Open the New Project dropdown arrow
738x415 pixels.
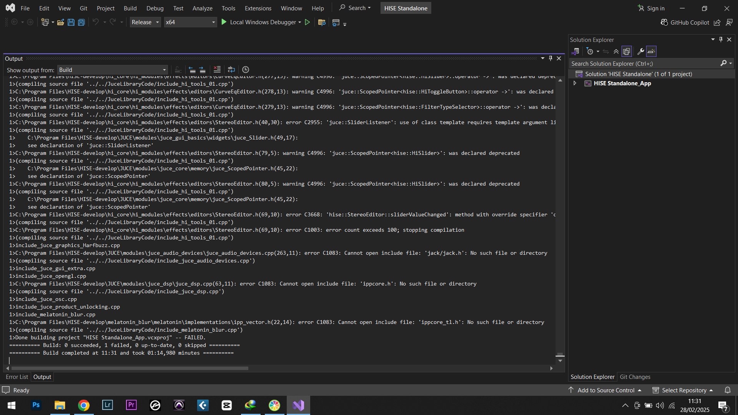[53, 22]
